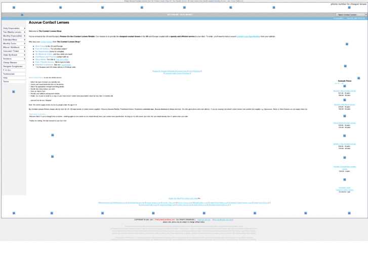368x276 pixels.
Task: Click the 'Best Prices' bullet text
Action: [x=40, y=46]
